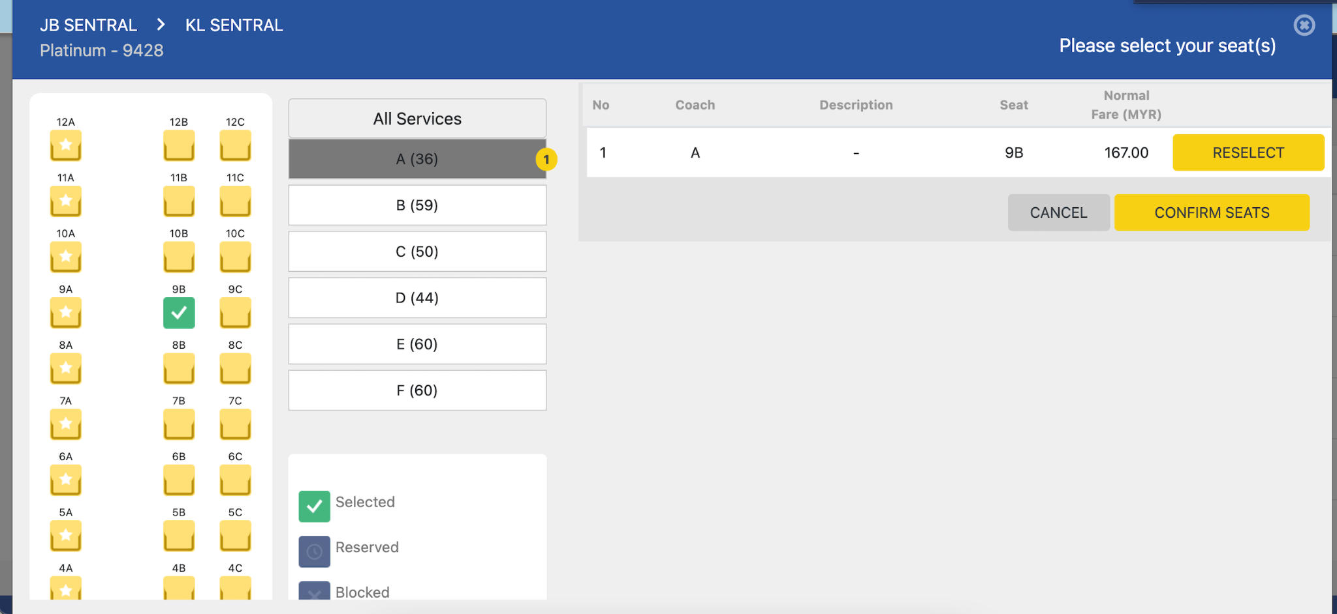Close the seat selection dialog
Image resolution: width=1337 pixels, height=614 pixels.
pos(1304,25)
